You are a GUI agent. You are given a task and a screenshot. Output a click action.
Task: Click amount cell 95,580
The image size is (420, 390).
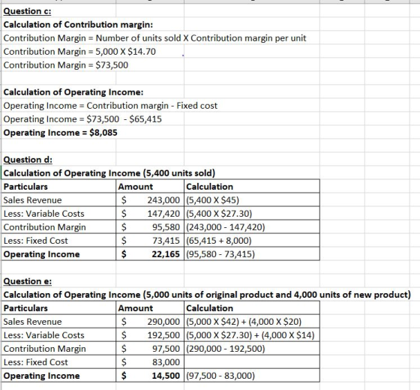[x=150, y=227]
